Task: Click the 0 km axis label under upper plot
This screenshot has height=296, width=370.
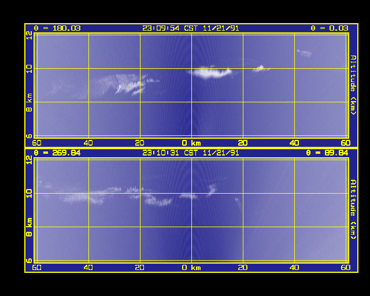Action: click(191, 143)
